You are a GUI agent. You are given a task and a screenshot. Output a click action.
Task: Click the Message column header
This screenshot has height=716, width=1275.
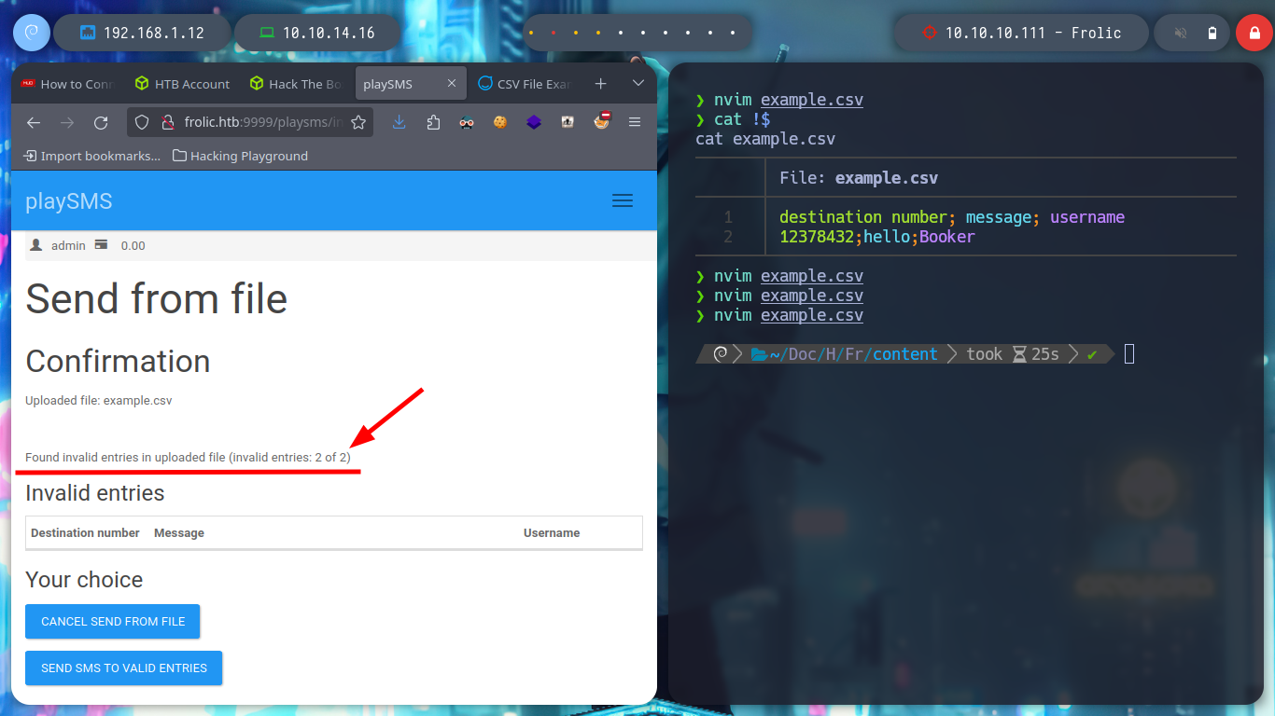click(x=179, y=533)
